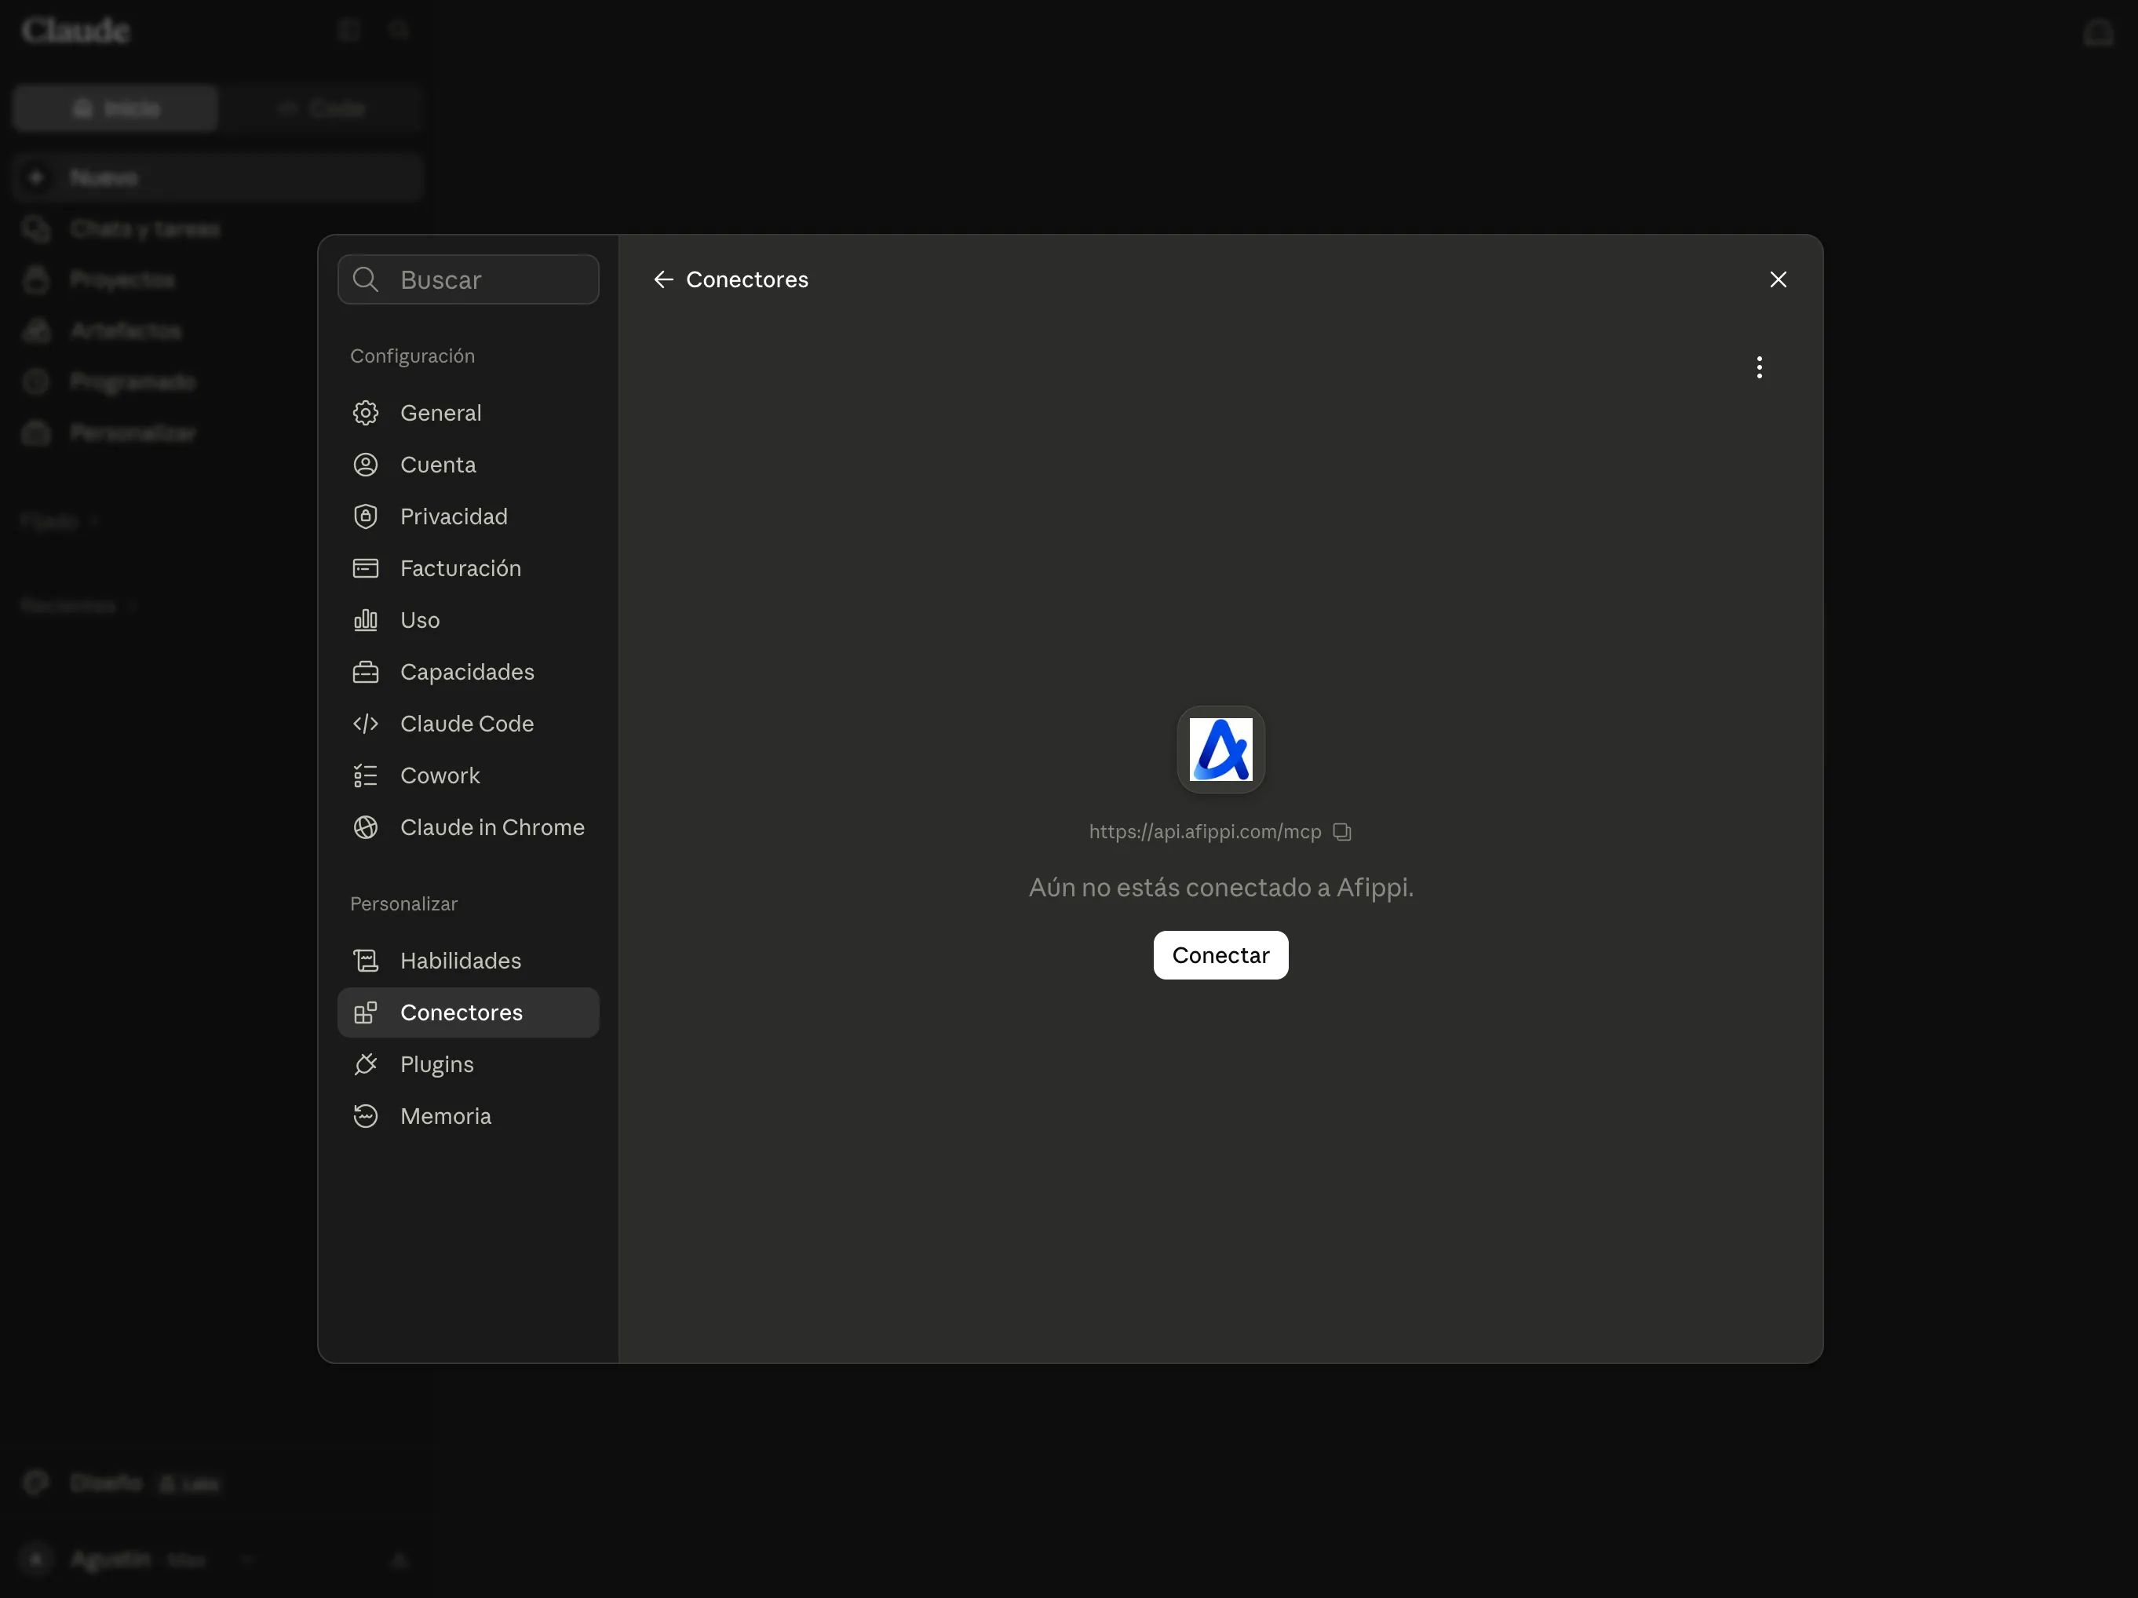
Task: Expand the Recientes section in background sidebar
Action: [x=78, y=605]
